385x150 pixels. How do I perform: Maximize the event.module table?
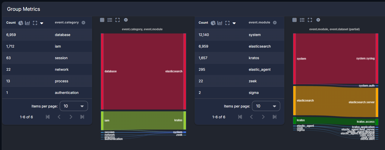227,23
